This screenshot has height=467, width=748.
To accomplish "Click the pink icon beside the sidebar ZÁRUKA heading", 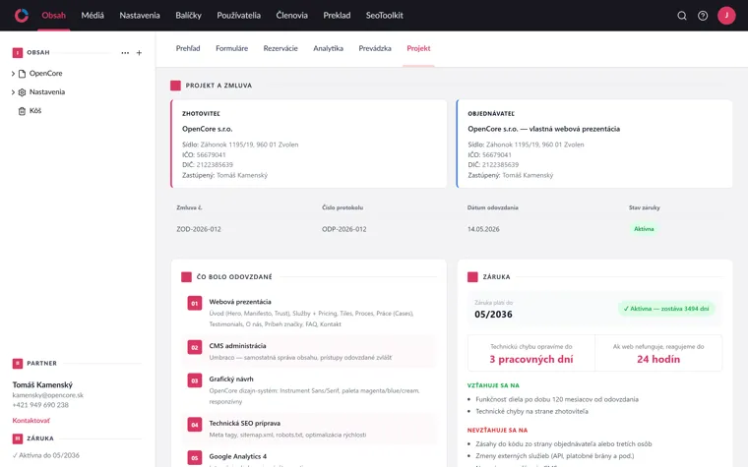I will click(x=17, y=438).
